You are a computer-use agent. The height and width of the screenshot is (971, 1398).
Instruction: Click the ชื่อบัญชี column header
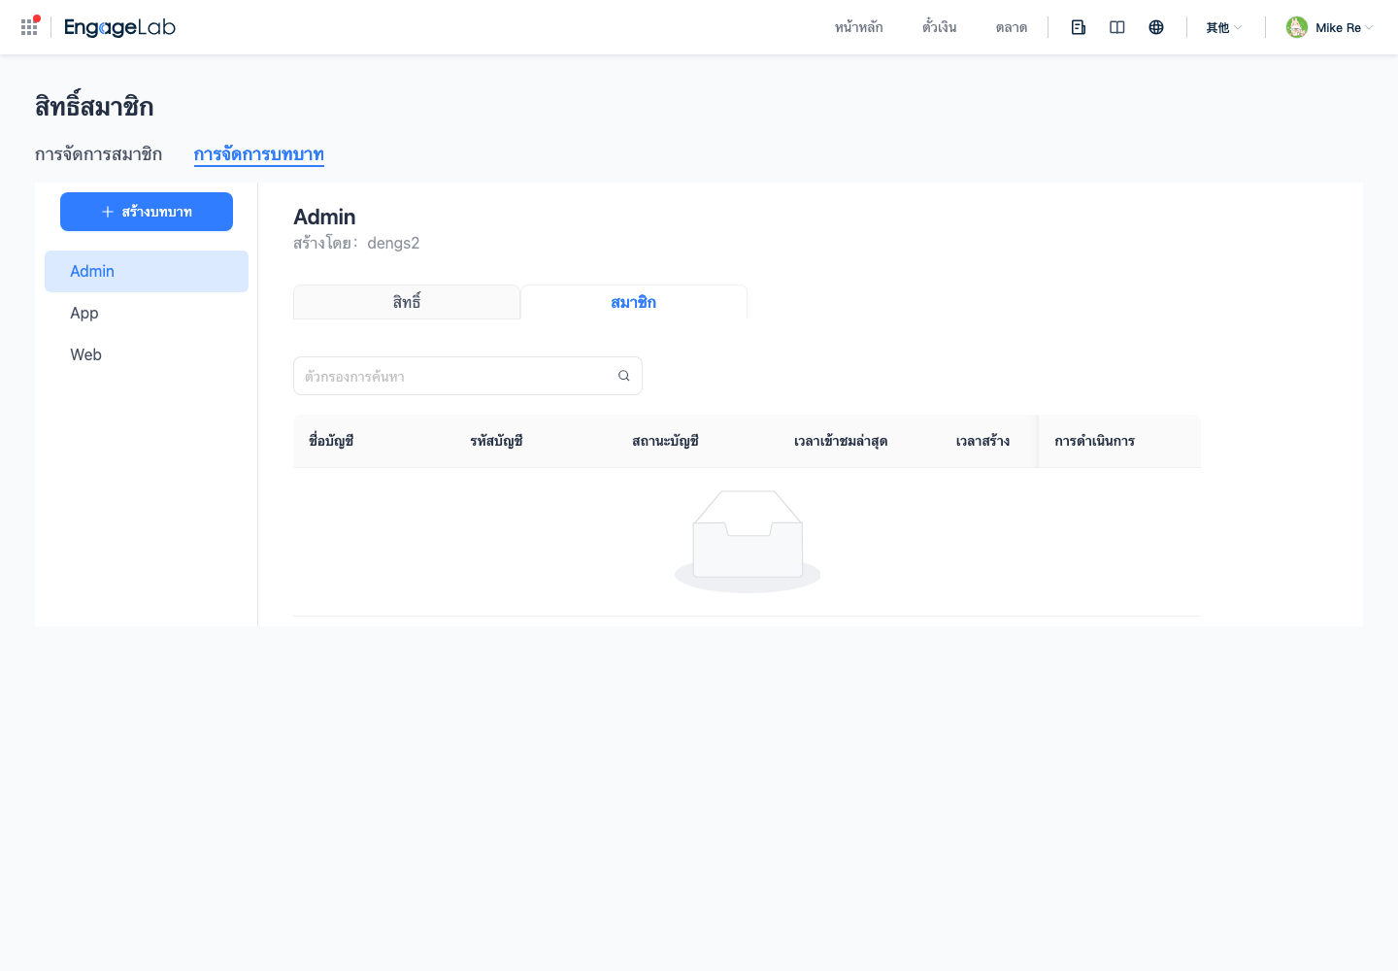pos(331,441)
